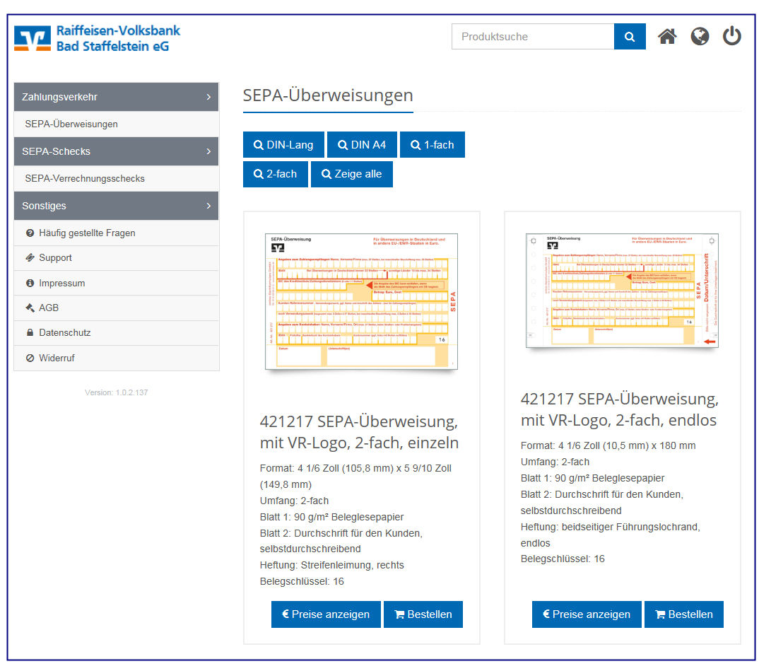Filter products by DIN A4

pos(362,145)
